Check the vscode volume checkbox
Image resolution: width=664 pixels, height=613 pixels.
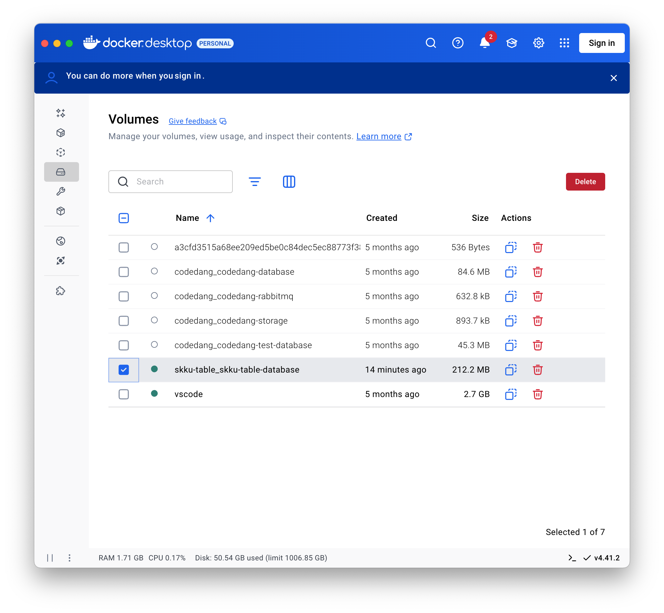click(123, 394)
